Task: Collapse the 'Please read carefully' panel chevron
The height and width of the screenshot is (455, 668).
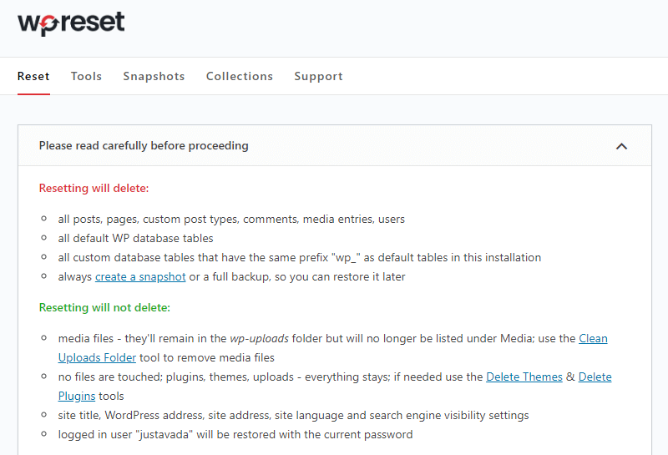Action: click(x=620, y=146)
